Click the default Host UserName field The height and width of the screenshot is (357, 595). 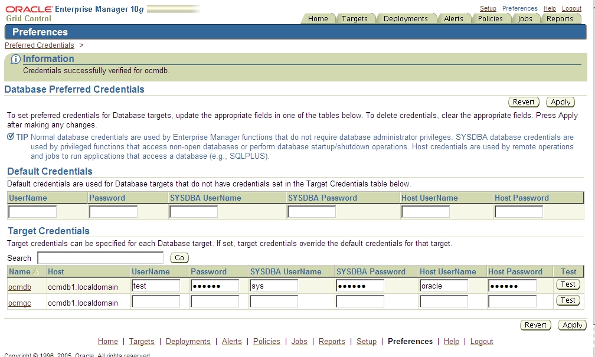[426, 212]
